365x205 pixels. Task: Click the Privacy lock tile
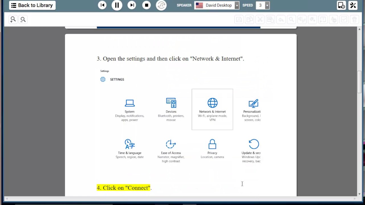tap(212, 149)
